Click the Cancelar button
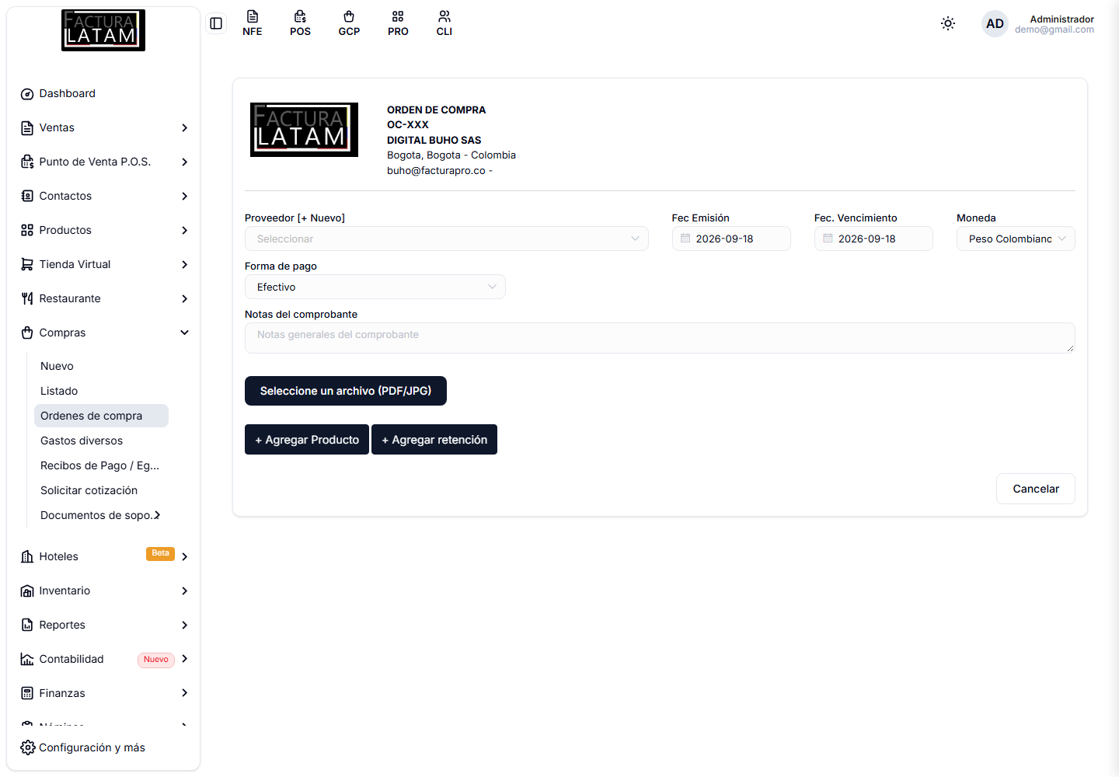The height and width of the screenshot is (777, 1119). coord(1036,489)
